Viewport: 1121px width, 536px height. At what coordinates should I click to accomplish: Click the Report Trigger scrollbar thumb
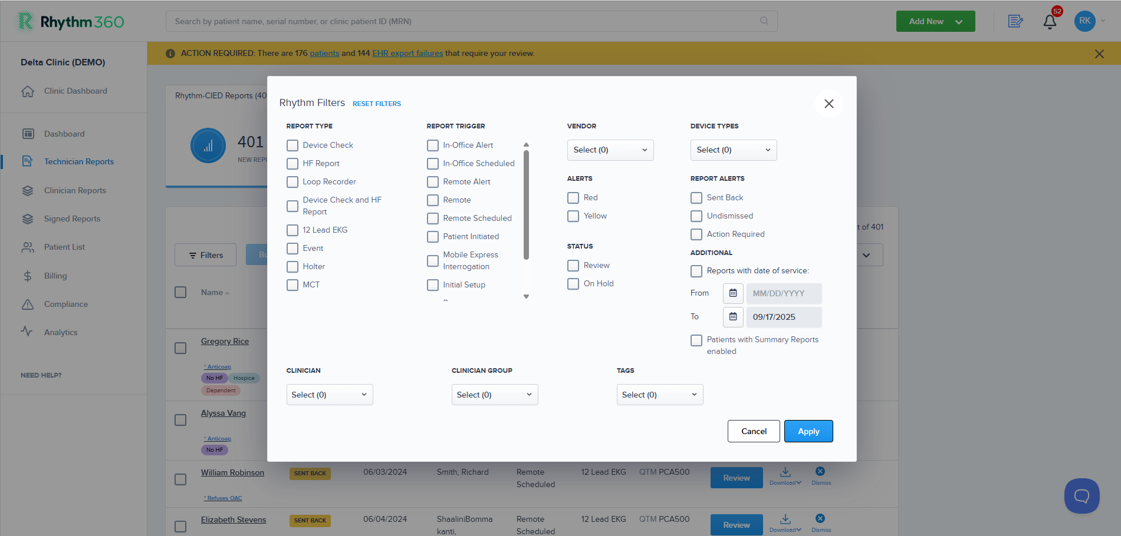coord(526,205)
